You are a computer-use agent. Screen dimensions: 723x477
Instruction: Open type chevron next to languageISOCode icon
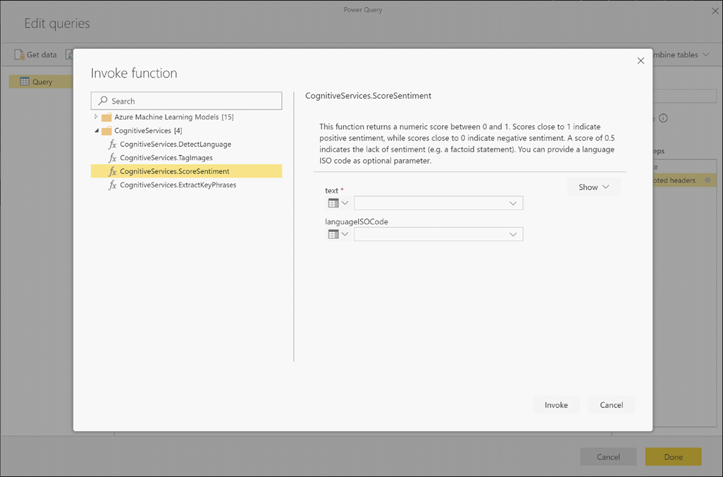click(x=345, y=234)
